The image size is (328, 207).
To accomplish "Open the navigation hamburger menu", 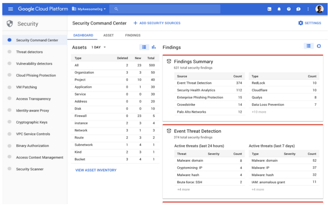I will [x=10, y=9].
